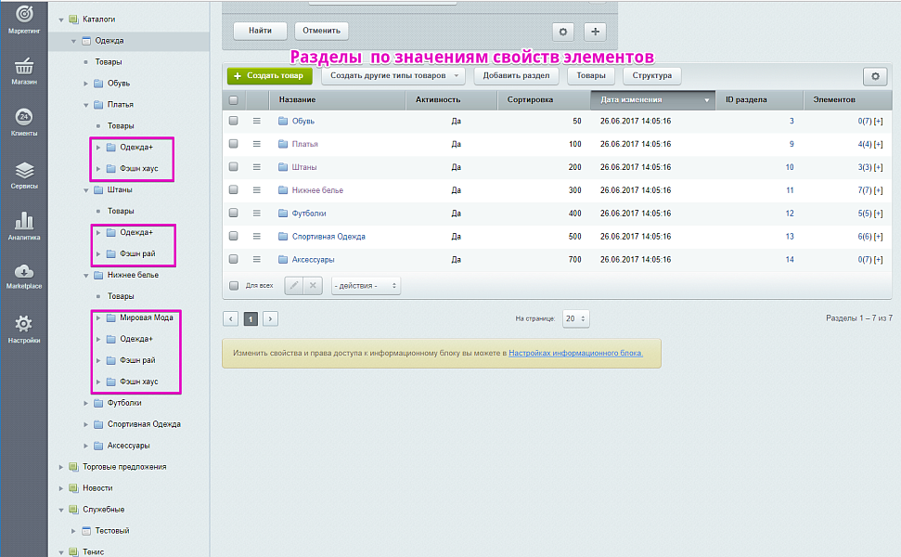Select the Штаны row checkbox
901x557 pixels.
(234, 167)
